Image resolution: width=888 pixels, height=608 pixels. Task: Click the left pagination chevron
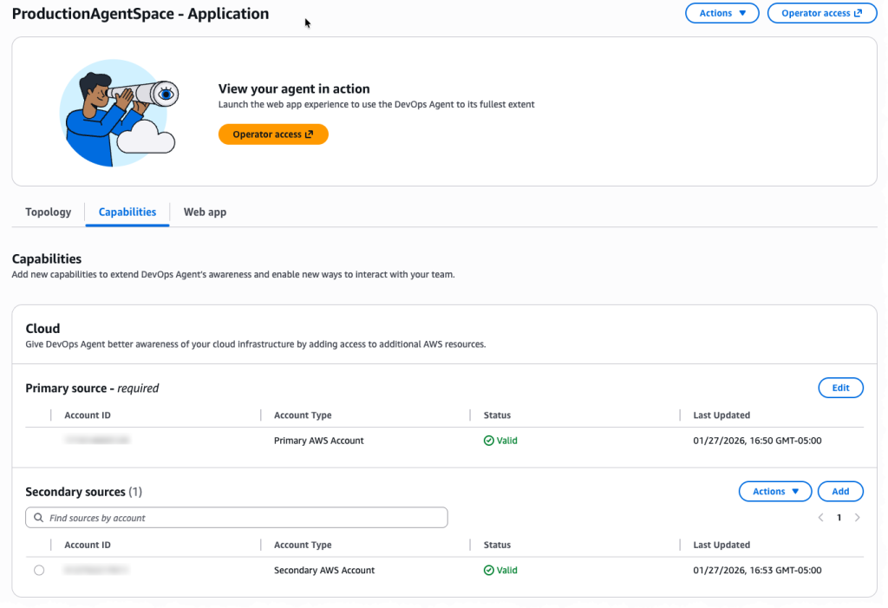point(820,517)
